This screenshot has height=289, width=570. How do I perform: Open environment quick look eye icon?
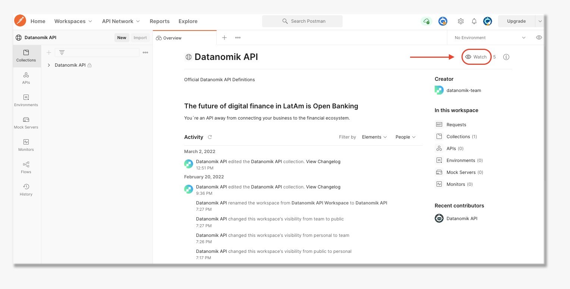click(539, 38)
